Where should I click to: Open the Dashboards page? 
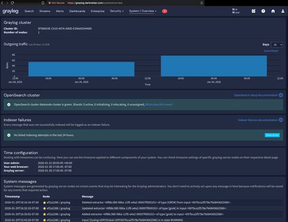coord(77,11)
